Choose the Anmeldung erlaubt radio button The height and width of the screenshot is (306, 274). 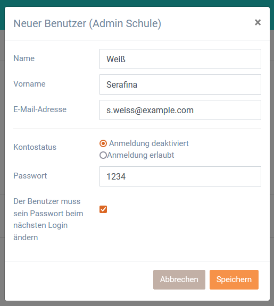103,155
